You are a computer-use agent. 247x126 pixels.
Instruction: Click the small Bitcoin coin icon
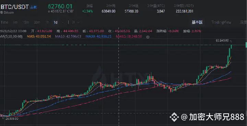1,12
